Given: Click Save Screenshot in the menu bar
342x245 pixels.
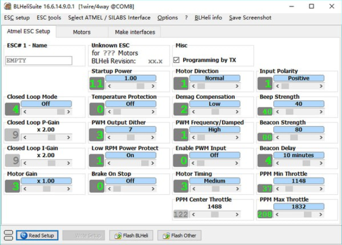Looking at the screenshot, I should point(250,18).
